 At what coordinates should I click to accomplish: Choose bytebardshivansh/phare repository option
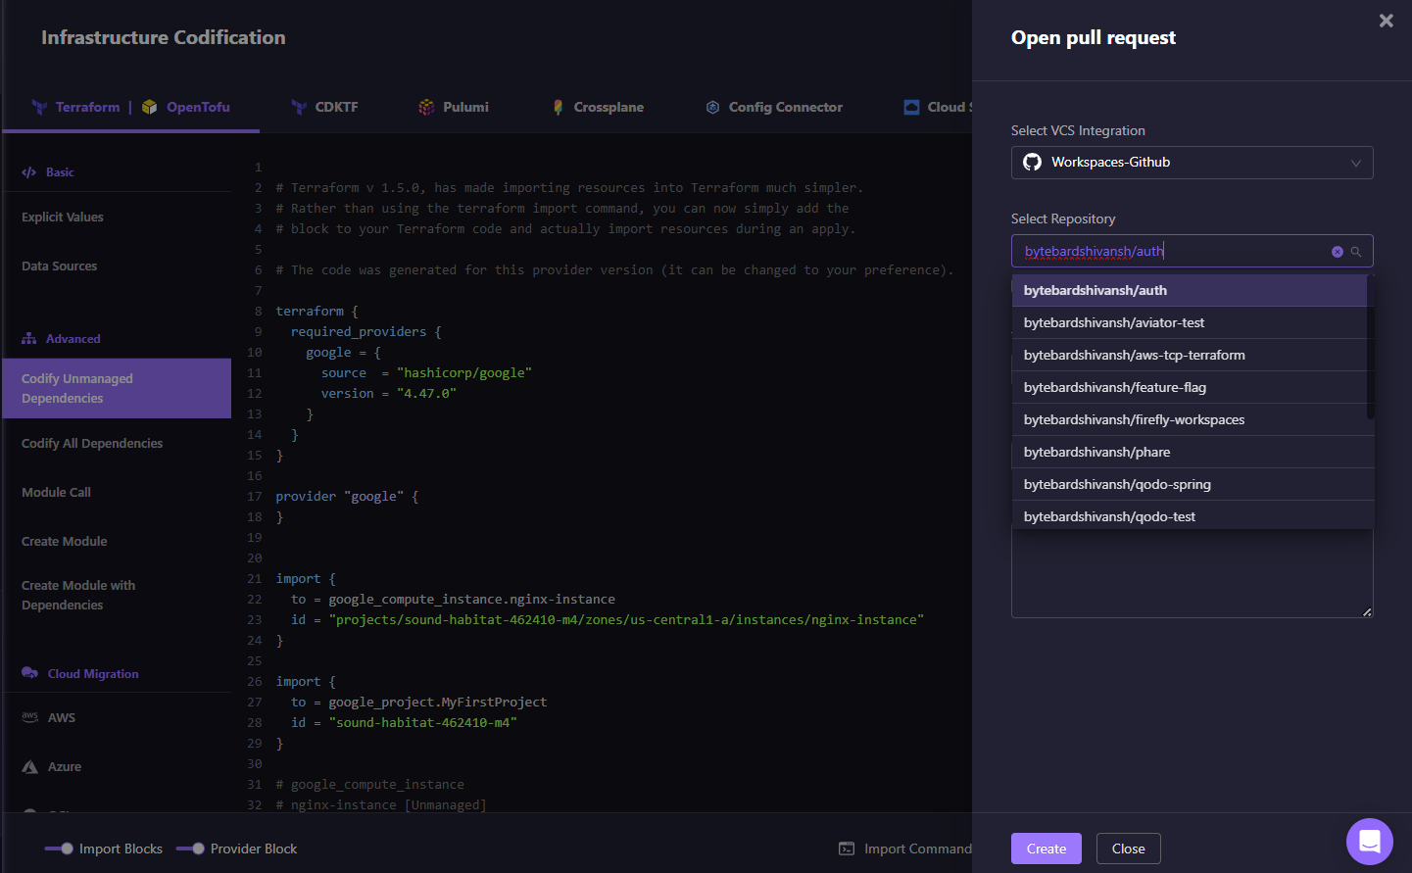pyautogui.click(x=1193, y=453)
